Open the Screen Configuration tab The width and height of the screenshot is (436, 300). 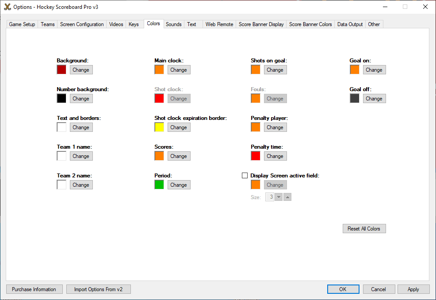coord(82,24)
